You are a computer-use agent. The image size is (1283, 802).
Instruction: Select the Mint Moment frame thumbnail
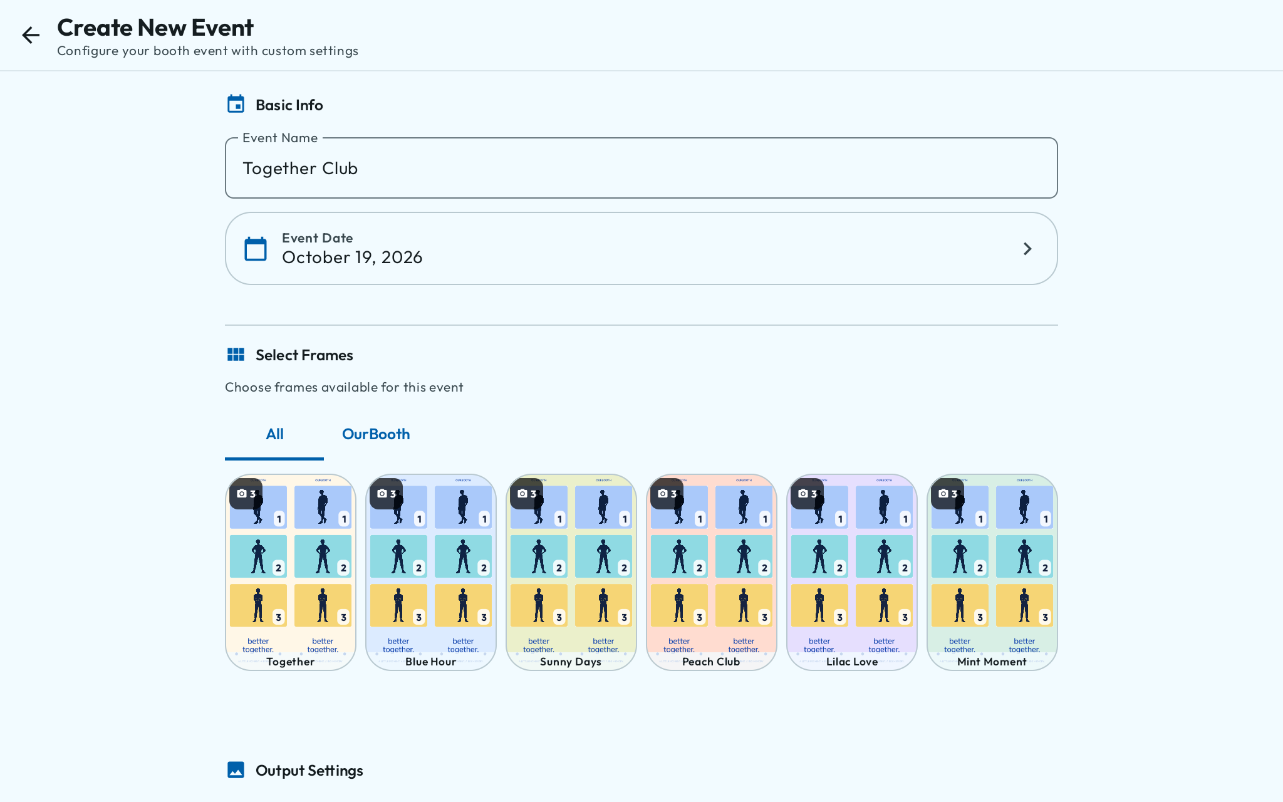tap(992, 572)
